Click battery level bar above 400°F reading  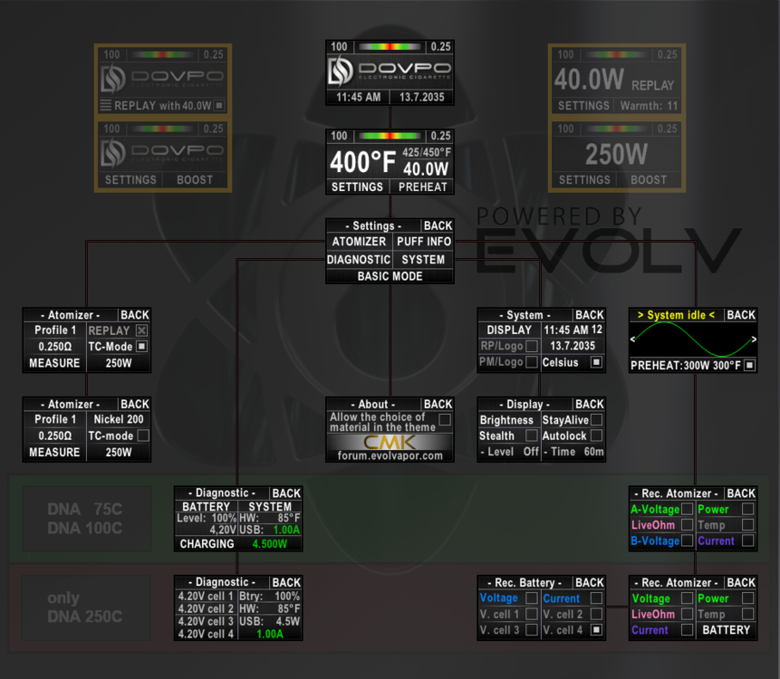tap(390, 136)
